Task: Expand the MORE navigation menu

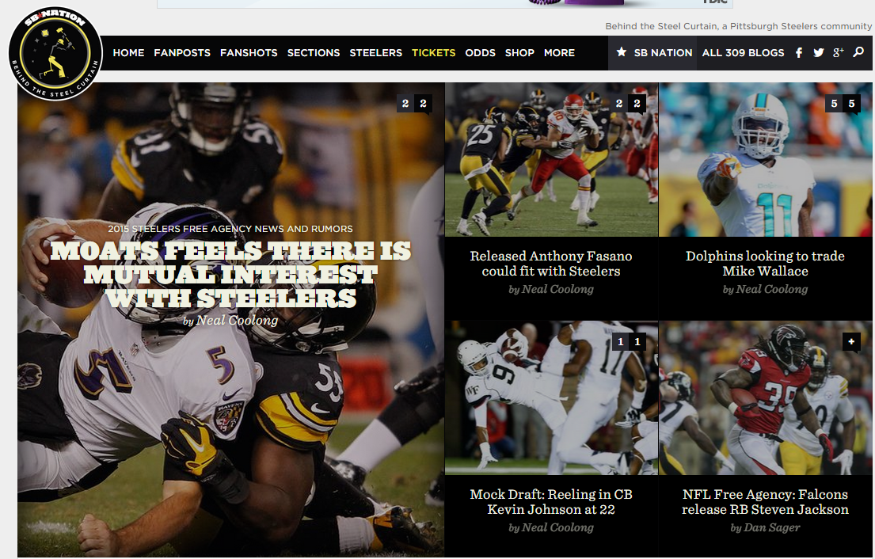Action: pyautogui.click(x=559, y=52)
